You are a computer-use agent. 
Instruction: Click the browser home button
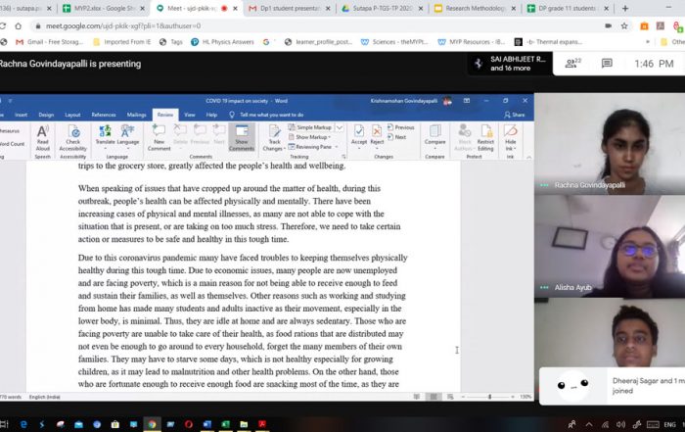point(18,25)
